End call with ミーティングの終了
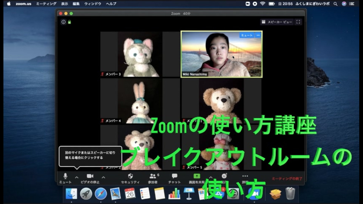 287,179
